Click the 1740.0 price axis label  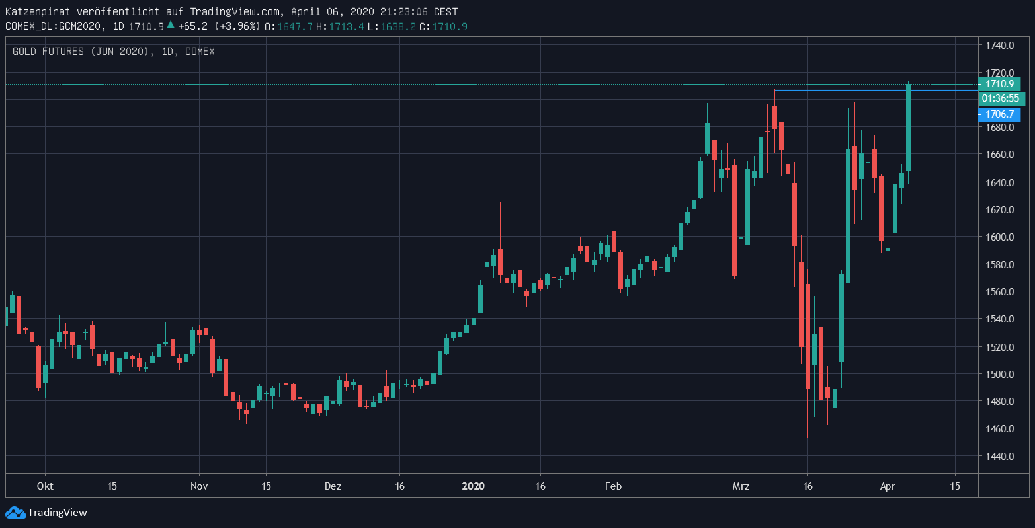999,46
